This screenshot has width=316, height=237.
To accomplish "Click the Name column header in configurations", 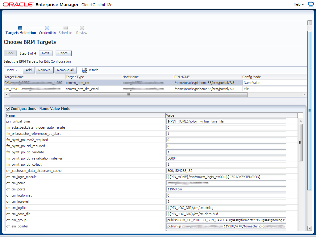I will click(x=86, y=115).
